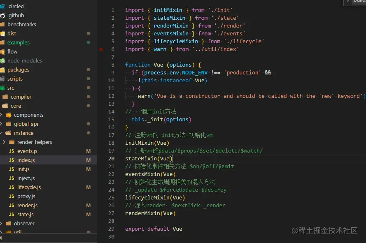
Task: Click 'renderMixin(Vue)' on line 27
Action: [150, 213]
